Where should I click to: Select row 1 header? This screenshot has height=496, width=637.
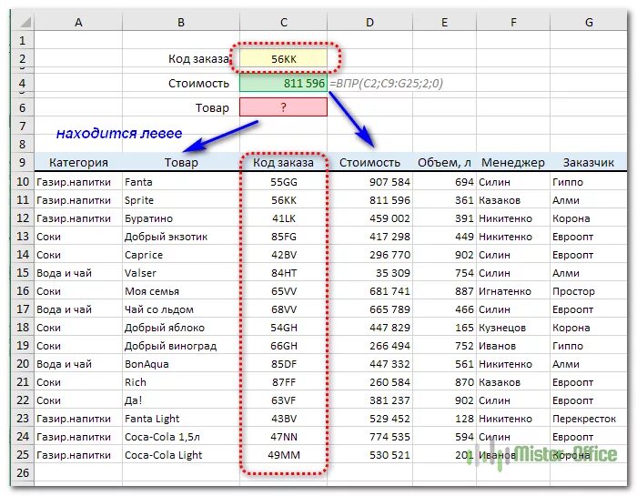click(23, 40)
